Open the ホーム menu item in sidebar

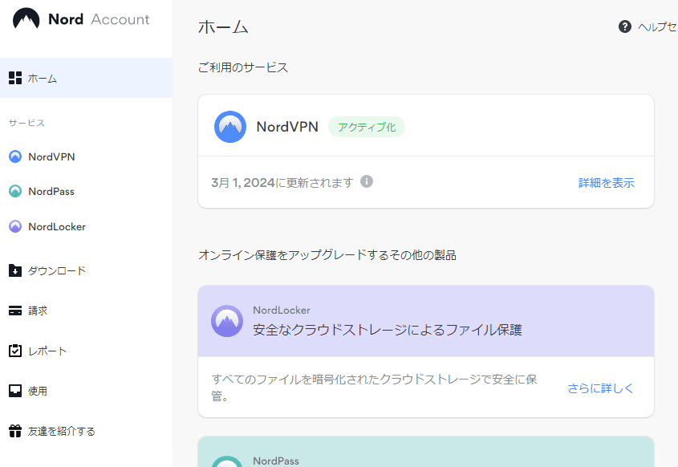pos(86,78)
